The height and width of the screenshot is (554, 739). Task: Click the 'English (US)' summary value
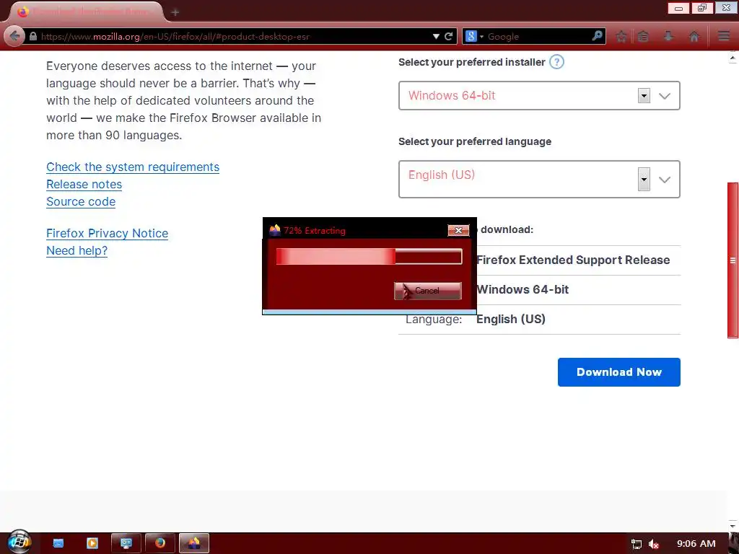coord(511,320)
